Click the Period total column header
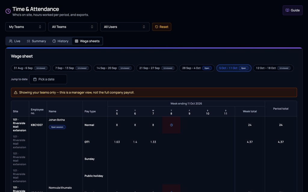The height and width of the screenshot is (192, 308). click(x=281, y=109)
